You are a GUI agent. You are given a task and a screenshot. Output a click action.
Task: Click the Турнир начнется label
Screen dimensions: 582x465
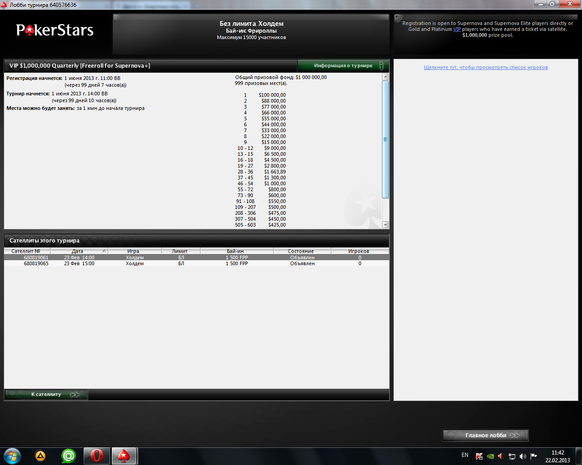point(28,94)
